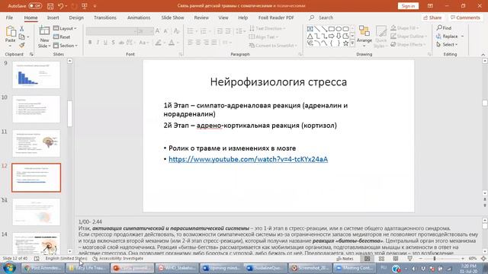This screenshot has height=274, width=488.
Task: Open the font name combo box
Action: pos(112,31)
